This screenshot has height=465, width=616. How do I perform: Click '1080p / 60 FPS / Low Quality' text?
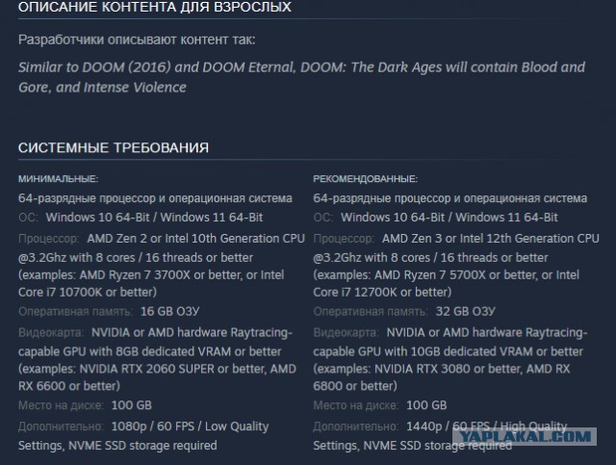point(191,426)
